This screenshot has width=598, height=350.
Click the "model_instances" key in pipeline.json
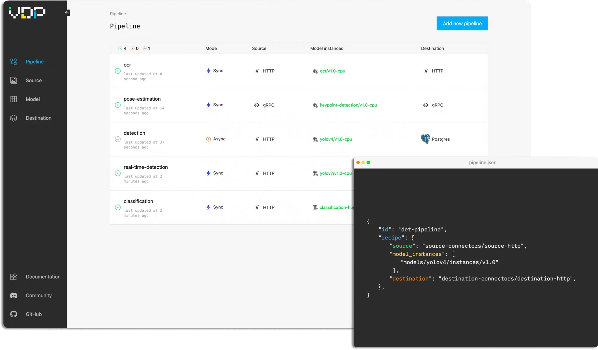coord(417,254)
